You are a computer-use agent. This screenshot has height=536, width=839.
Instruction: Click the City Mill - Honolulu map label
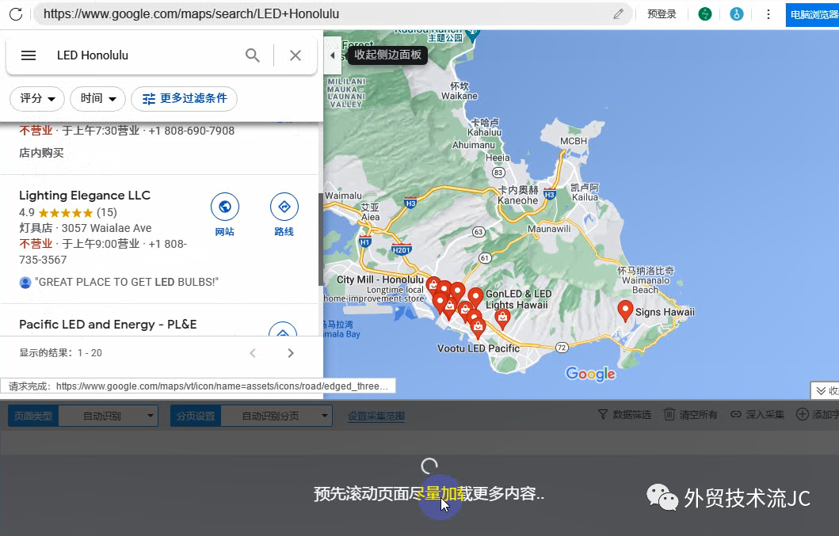click(x=380, y=279)
